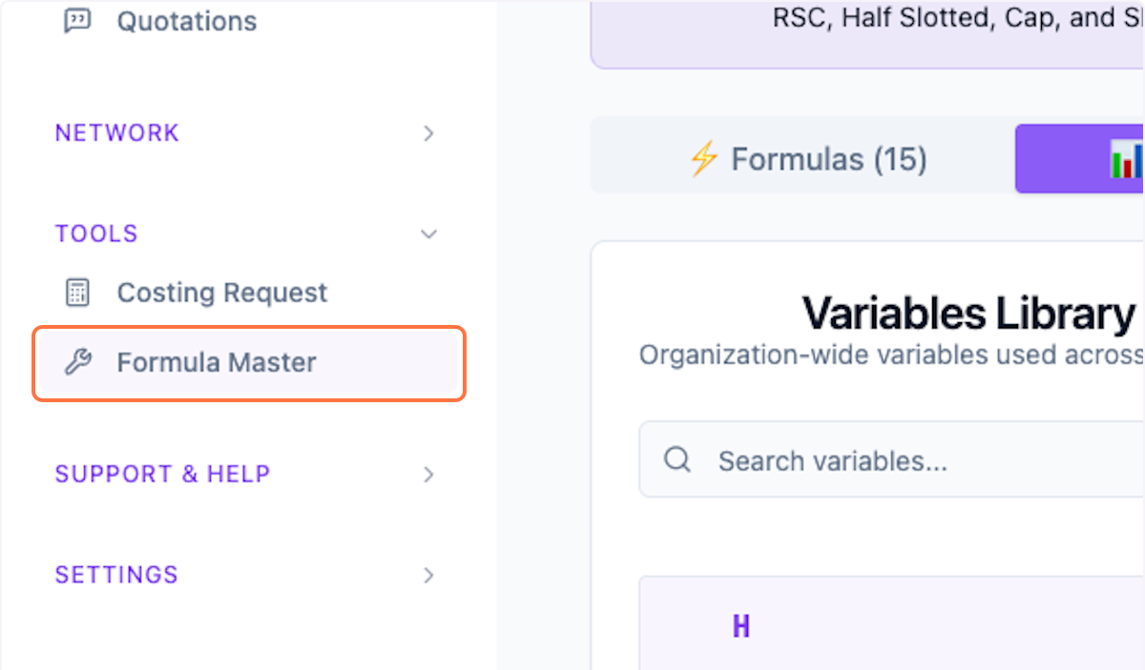Click the TOOLS section heading

pyautogui.click(x=96, y=233)
